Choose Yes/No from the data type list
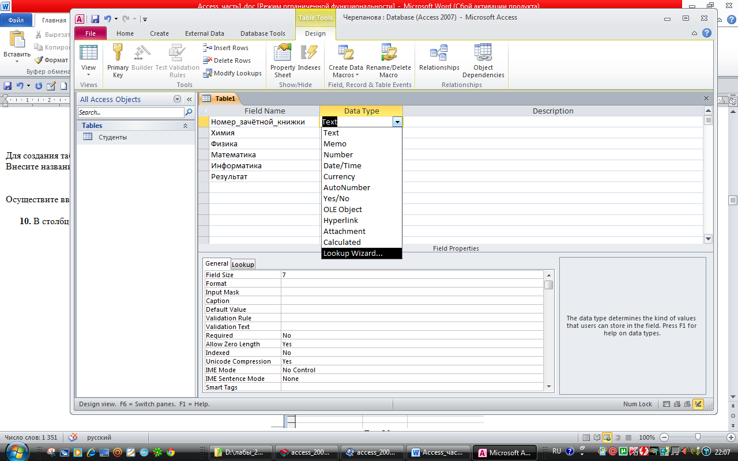Image resolution: width=738 pixels, height=461 pixels. click(362, 198)
